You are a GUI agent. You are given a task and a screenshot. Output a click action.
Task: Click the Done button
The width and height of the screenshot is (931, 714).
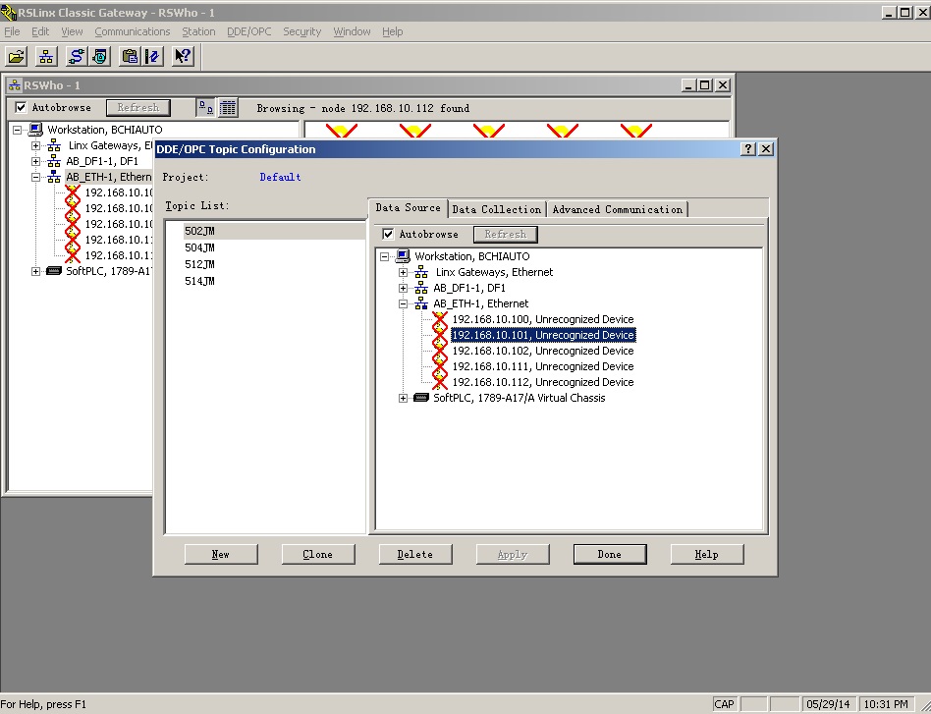point(610,554)
